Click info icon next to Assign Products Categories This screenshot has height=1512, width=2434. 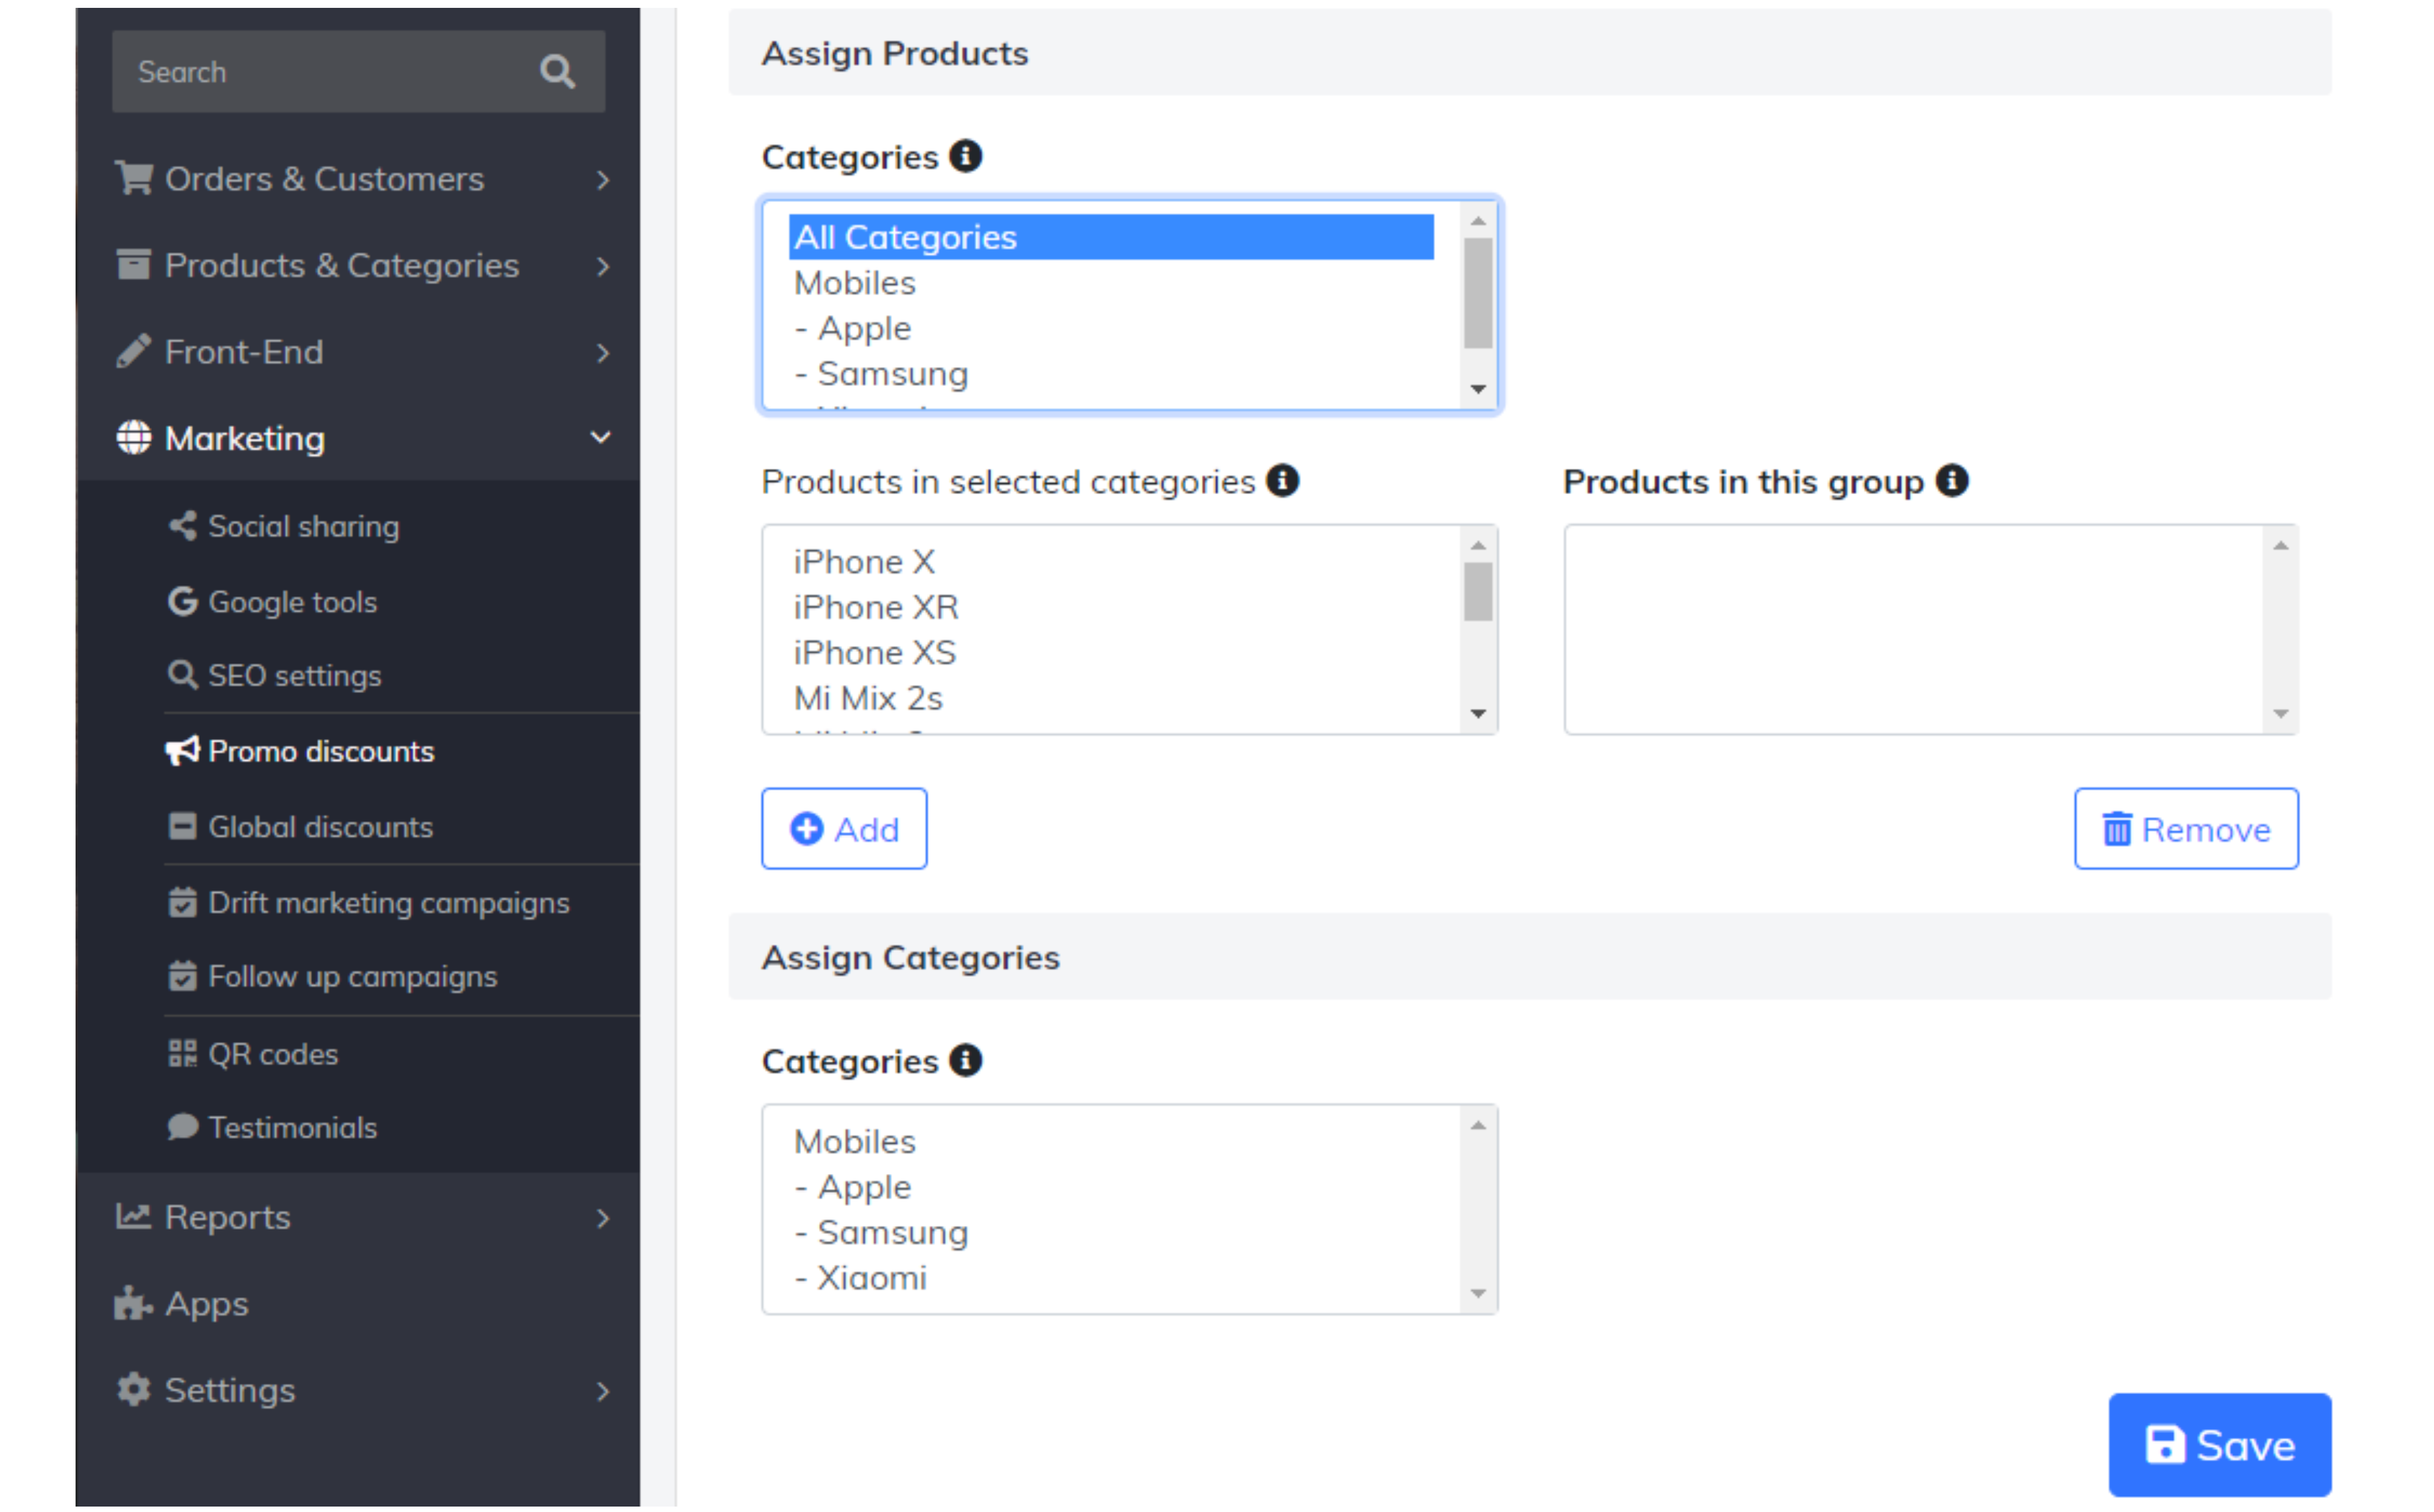[x=966, y=156]
